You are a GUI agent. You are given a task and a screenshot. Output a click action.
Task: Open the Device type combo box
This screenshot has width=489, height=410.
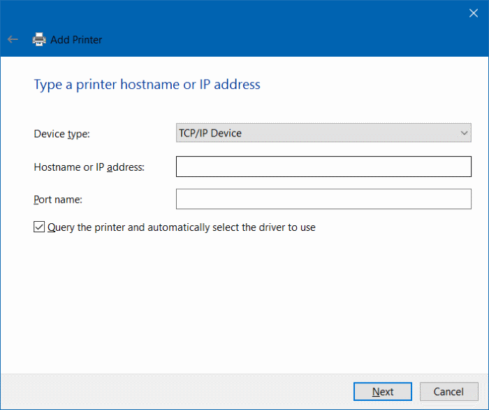(x=323, y=133)
